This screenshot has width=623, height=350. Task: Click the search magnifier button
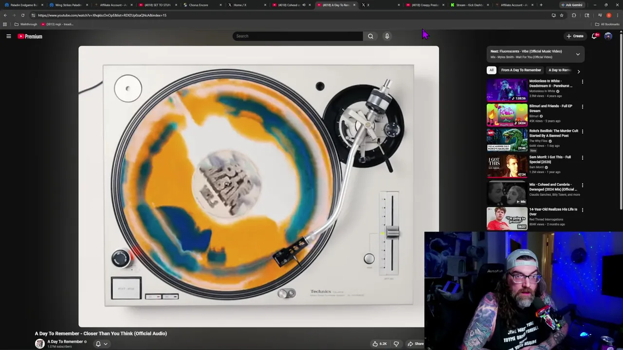pyautogui.click(x=370, y=36)
